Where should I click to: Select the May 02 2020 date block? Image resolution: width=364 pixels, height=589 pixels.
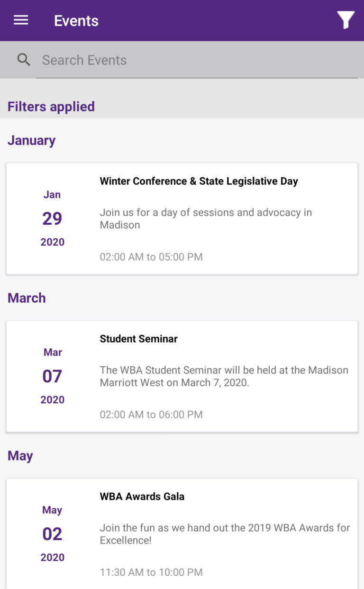(x=52, y=534)
